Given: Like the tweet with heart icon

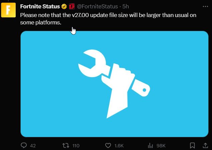Looking at the screenshot, I should [x=108, y=146].
